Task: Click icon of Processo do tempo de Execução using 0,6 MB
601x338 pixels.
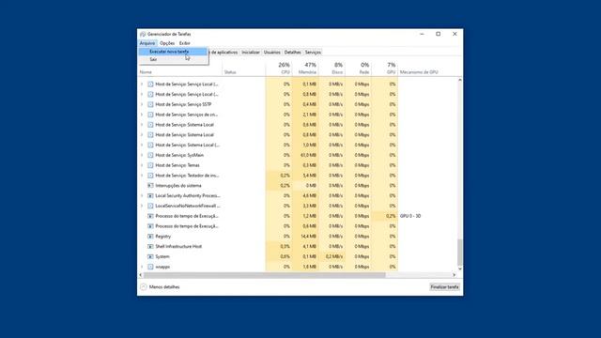Action: [x=150, y=226]
